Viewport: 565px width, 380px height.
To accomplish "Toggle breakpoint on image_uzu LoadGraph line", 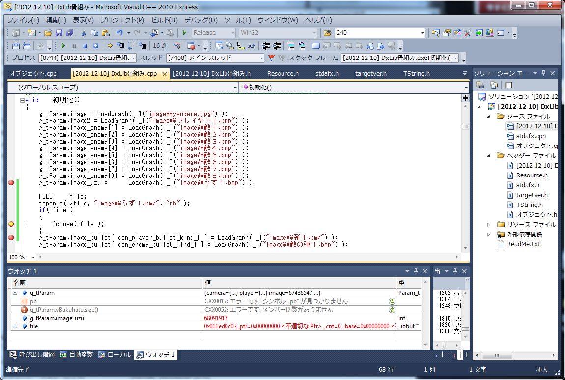I will pyautogui.click(x=11, y=182).
